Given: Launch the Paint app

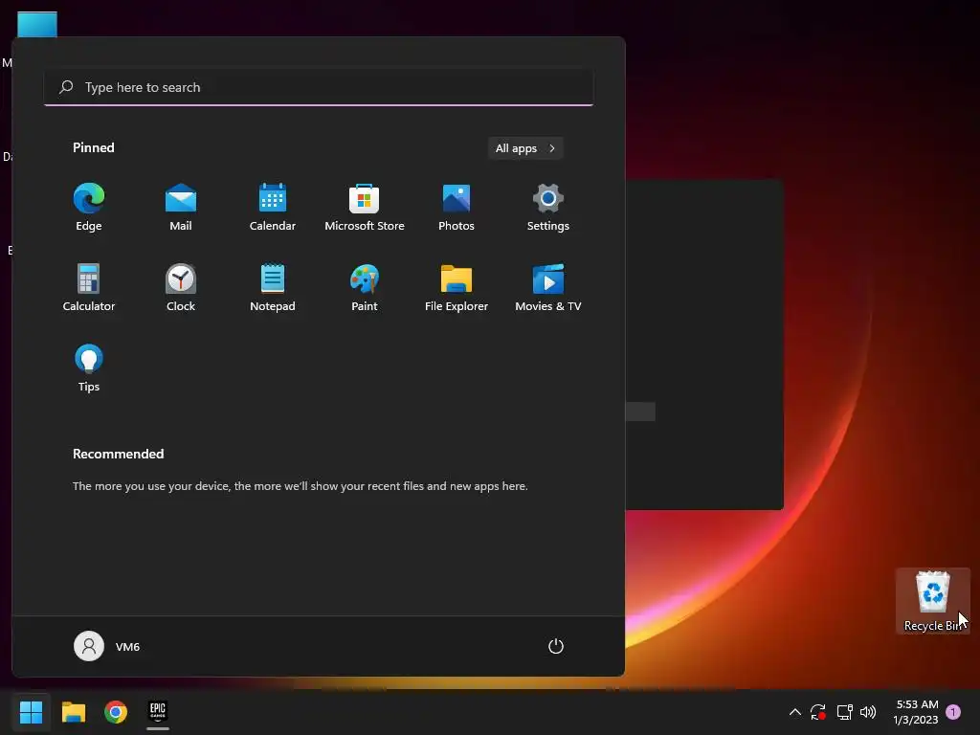Looking at the screenshot, I should (365, 287).
